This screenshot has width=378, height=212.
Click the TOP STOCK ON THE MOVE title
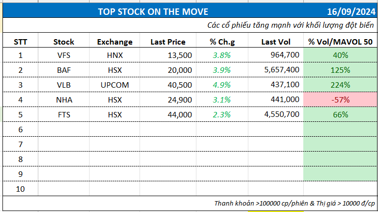coord(153,11)
